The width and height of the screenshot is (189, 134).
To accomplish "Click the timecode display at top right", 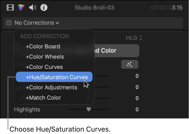I will (167, 8).
